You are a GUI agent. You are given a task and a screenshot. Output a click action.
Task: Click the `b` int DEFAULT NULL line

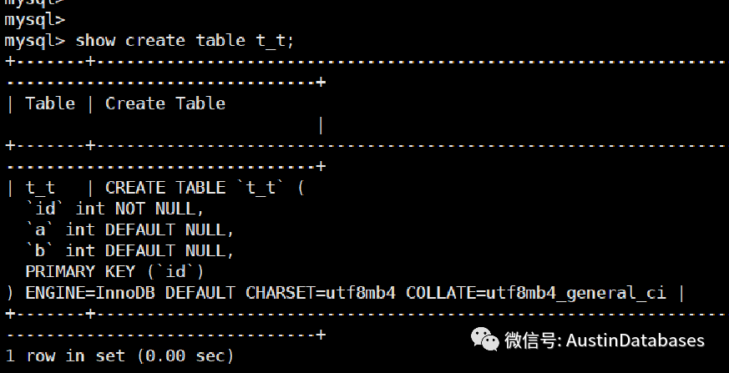pyautogui.click(x=129, y=250)
